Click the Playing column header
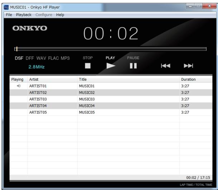 point(19,79)
